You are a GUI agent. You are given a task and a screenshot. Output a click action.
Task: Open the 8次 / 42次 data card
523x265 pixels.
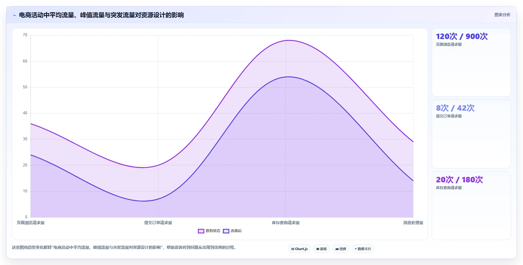[471, 134]
